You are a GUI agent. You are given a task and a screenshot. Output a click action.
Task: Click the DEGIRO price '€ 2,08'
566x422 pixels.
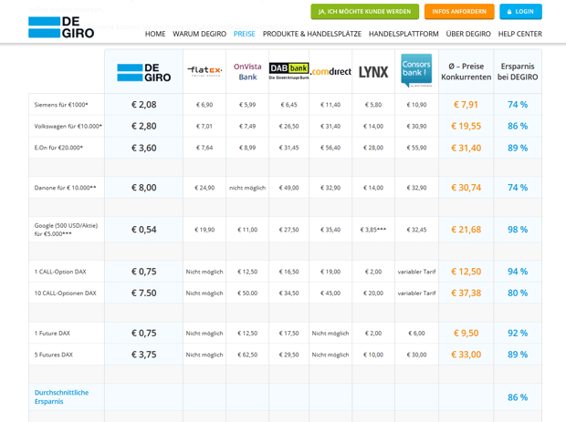point(143,105)
